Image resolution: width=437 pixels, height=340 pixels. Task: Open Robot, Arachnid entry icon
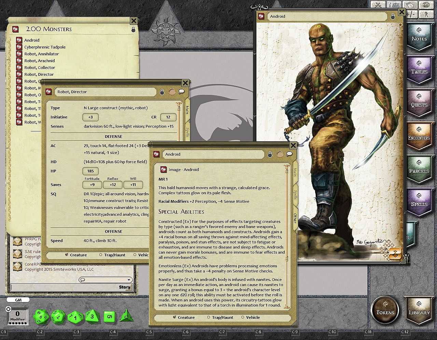[19, 60]
